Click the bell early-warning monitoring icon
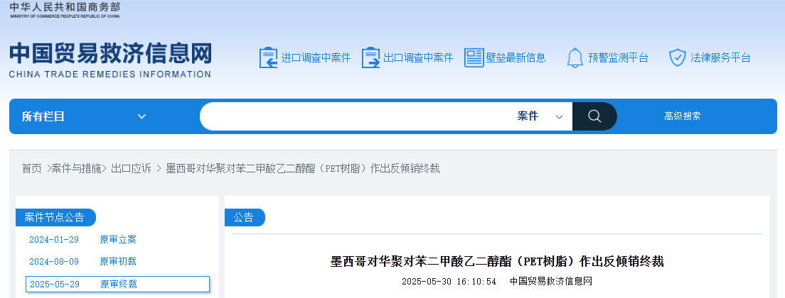 click(x=575, y=57)
